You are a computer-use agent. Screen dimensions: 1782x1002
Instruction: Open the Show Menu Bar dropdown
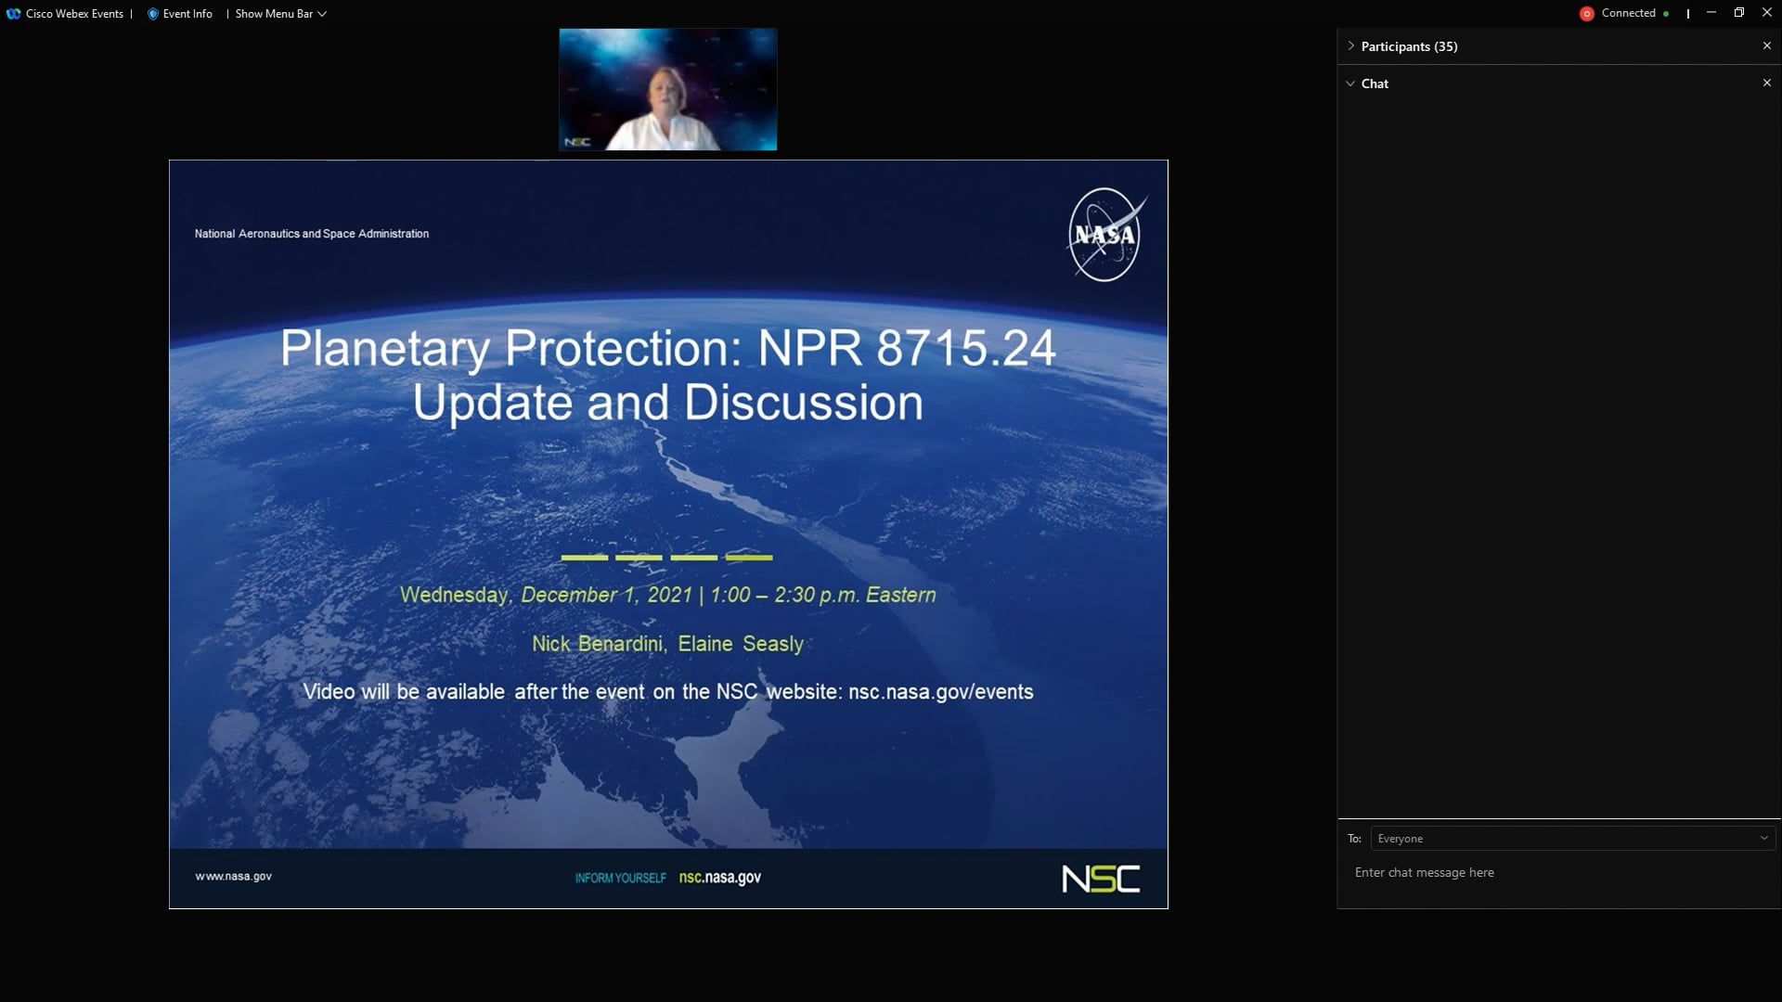coord(280,14)
